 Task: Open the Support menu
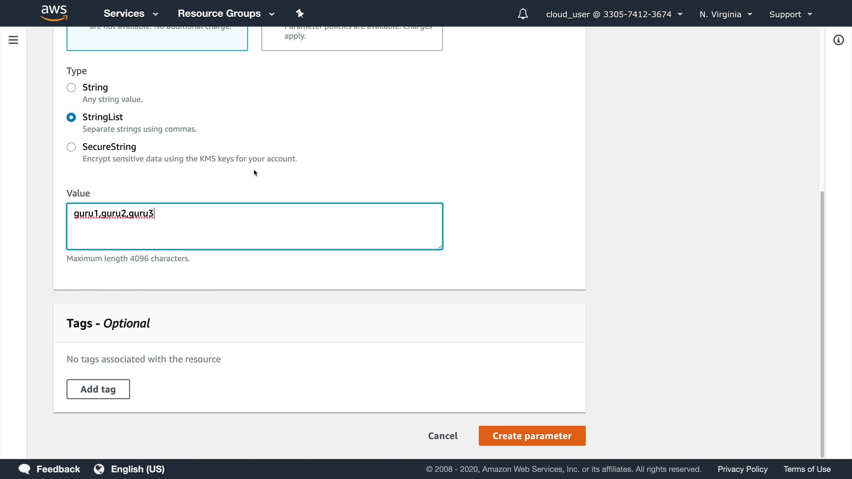(791, 14)
